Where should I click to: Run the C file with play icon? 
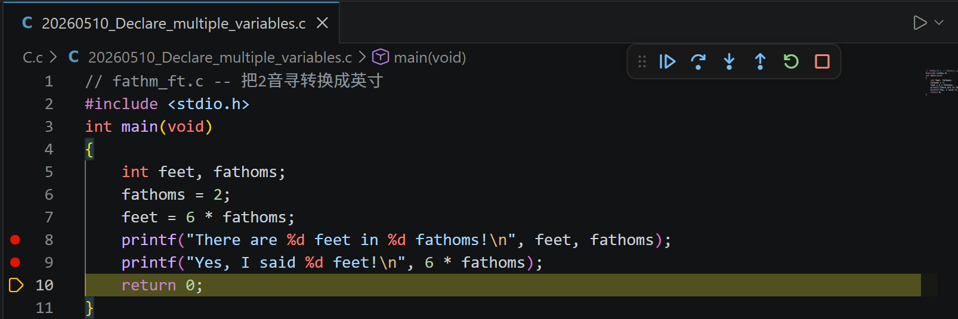click(920, 23)
